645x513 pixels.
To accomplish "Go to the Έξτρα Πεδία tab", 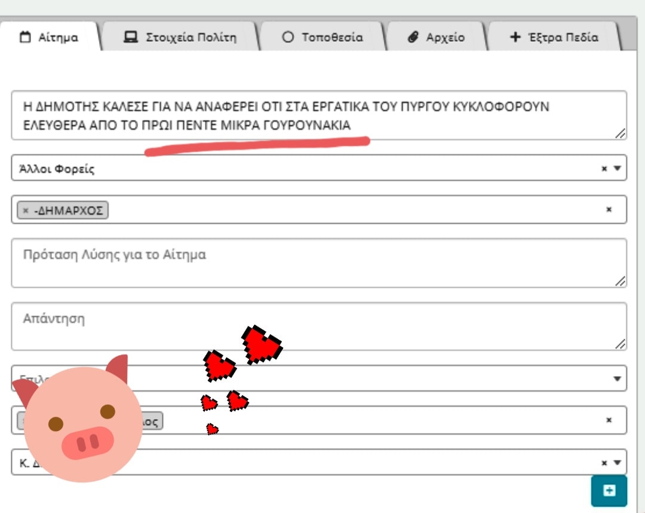I will [x=554, y=37].
